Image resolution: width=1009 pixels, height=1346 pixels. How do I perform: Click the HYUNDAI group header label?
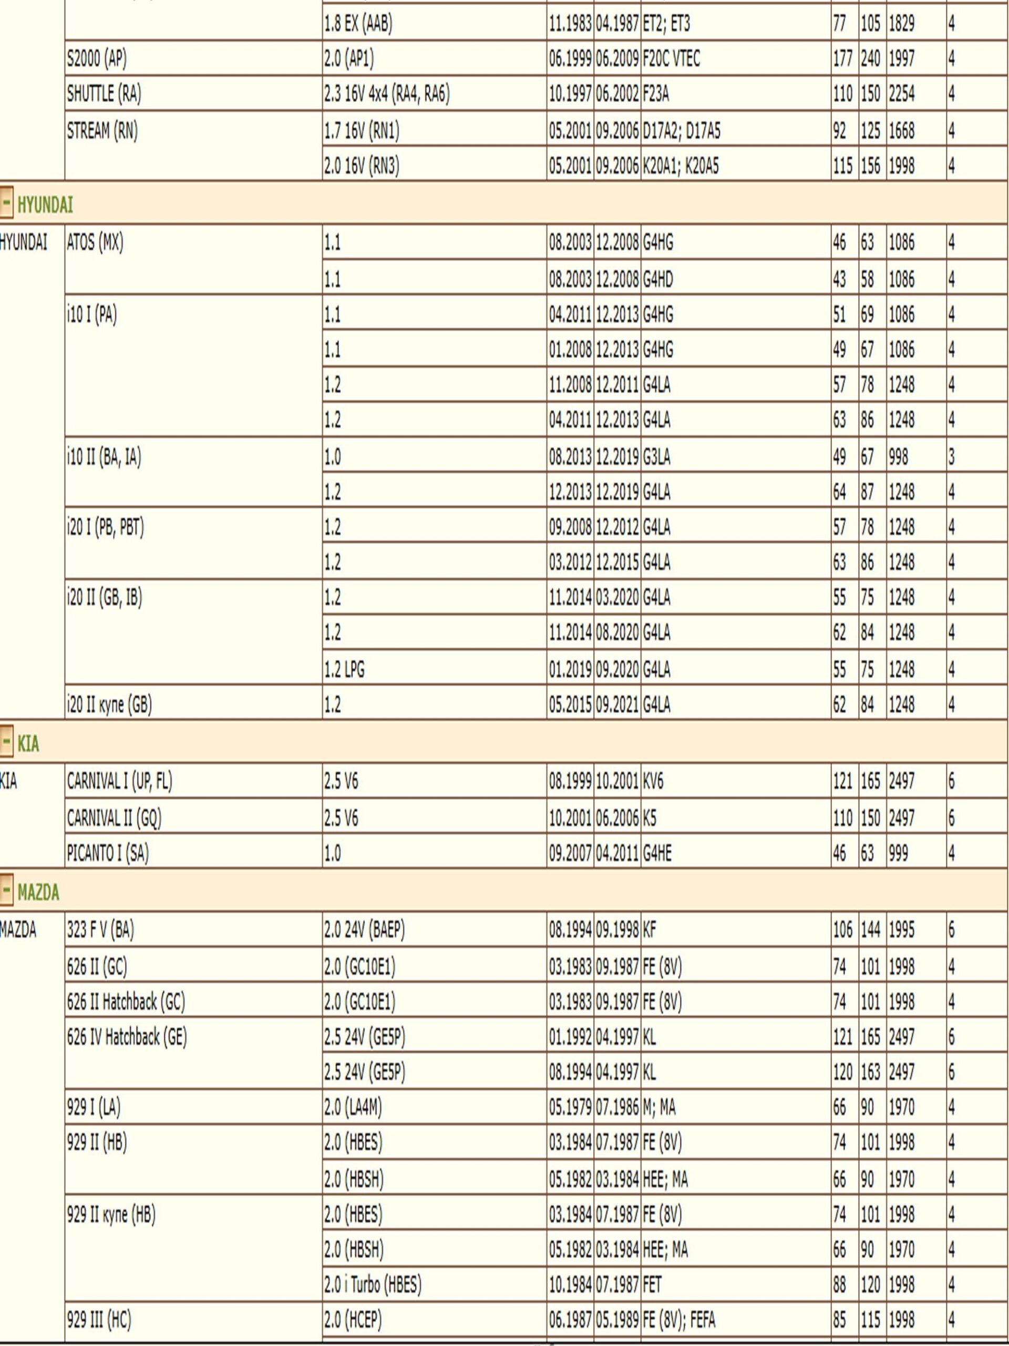click(x=45, y=206)
